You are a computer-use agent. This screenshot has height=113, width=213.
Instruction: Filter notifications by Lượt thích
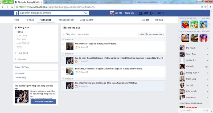(22, 36)
